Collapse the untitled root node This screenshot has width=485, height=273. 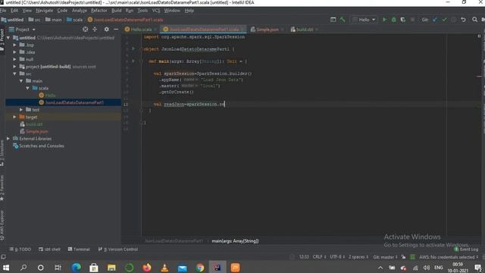pos(8,38)
